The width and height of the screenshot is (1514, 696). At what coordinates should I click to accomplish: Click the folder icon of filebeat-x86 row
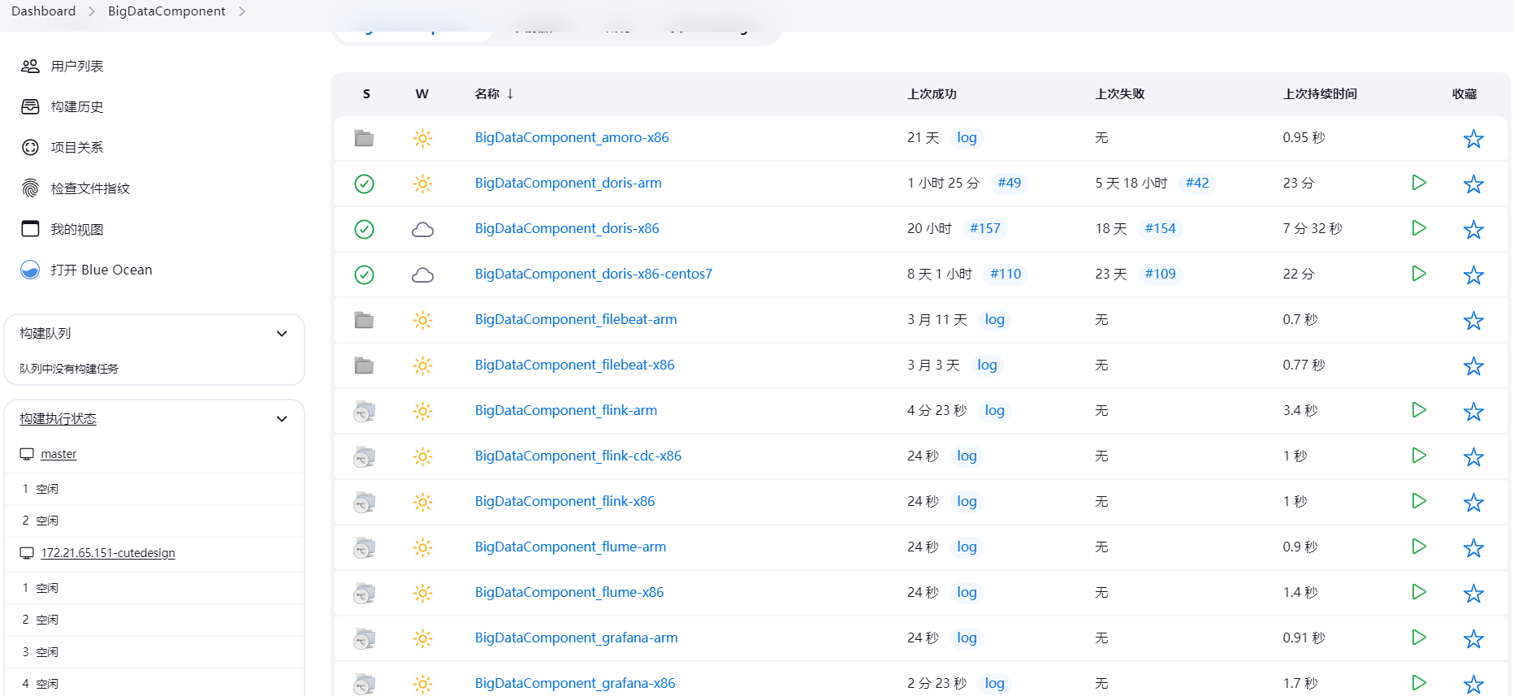(364, 365)
